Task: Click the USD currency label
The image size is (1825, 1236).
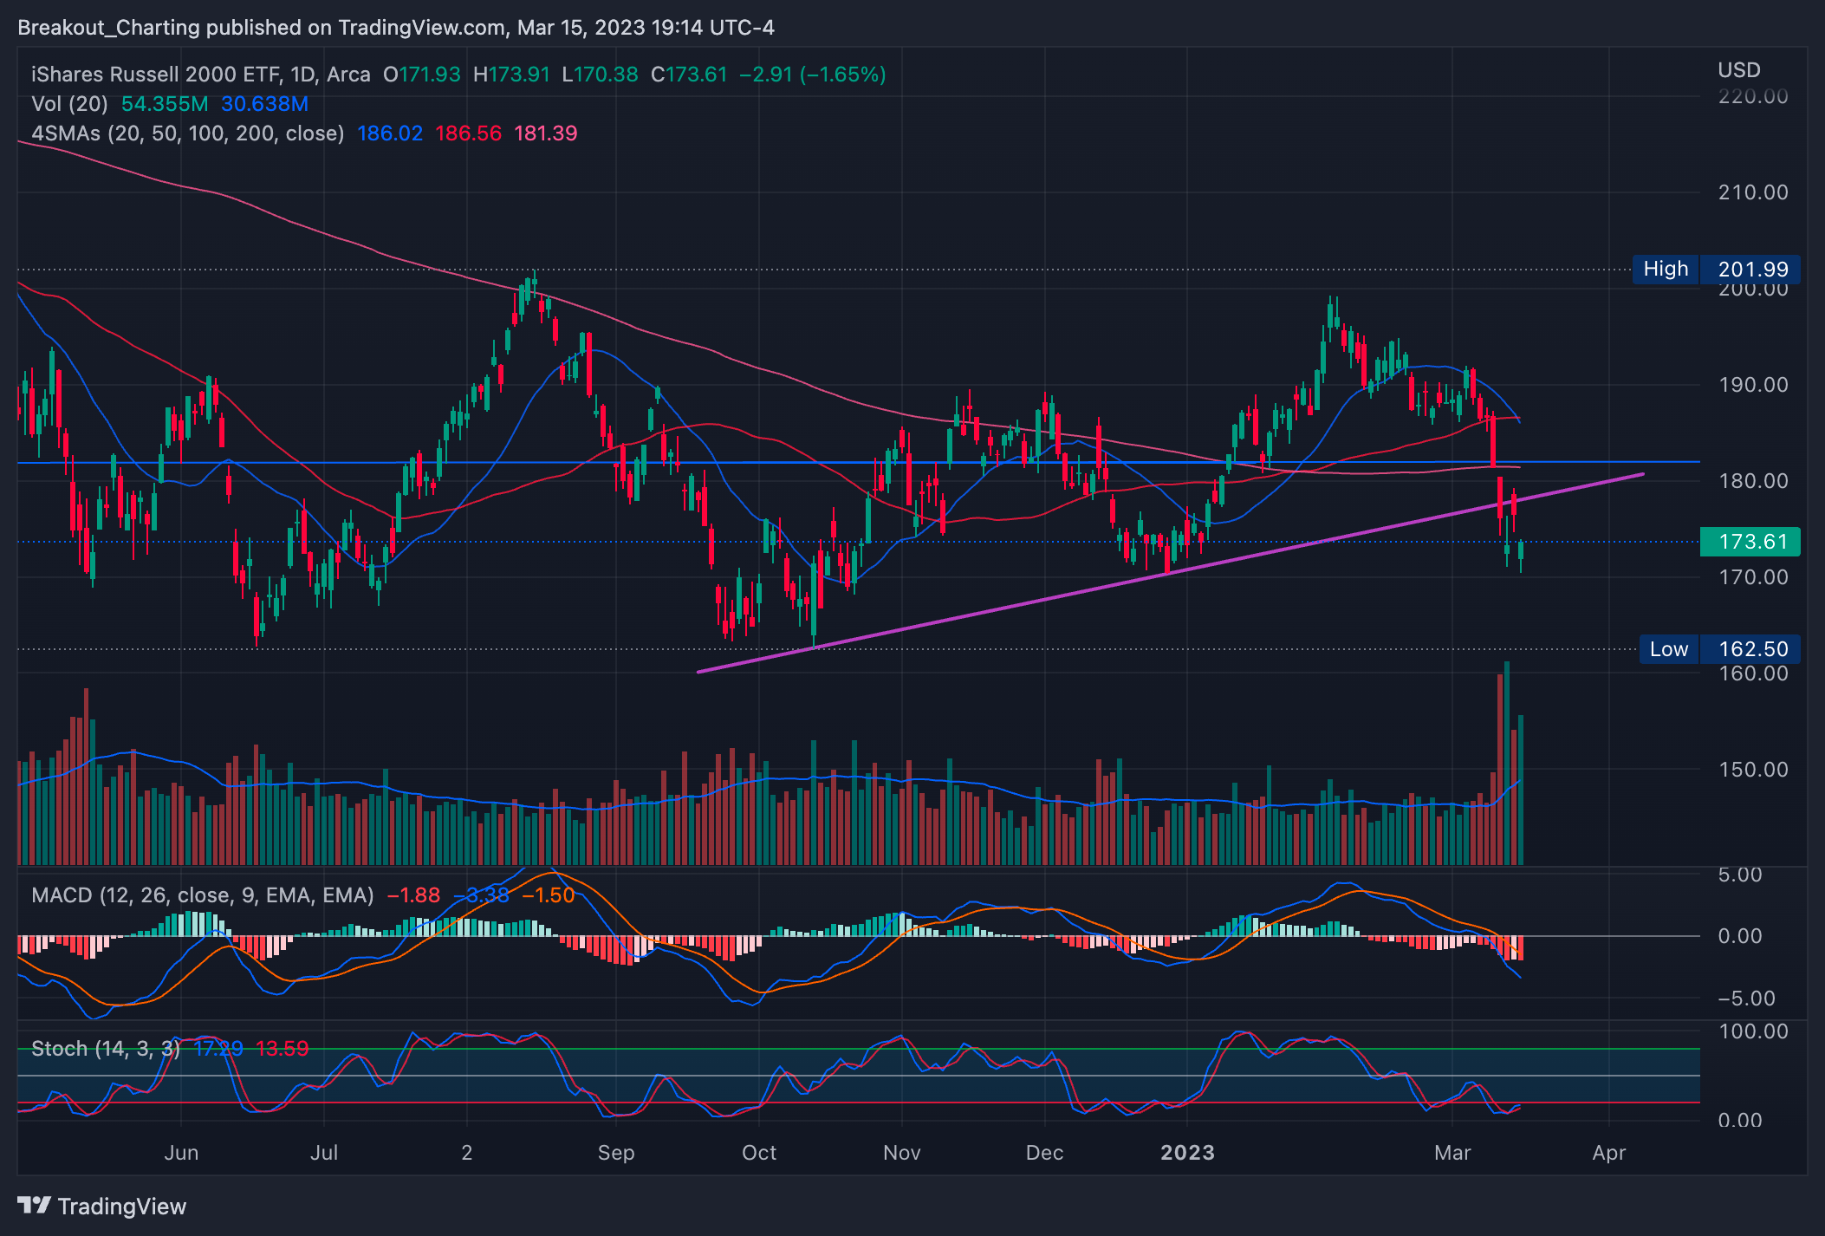Action: pyautogui.click(x=1738, y=70)
